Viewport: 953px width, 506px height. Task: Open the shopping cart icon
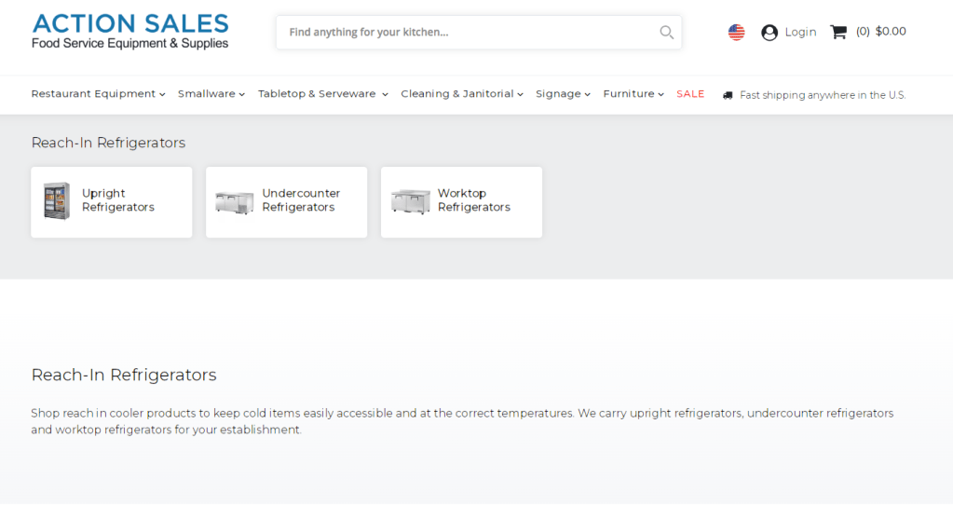point(838,33)
